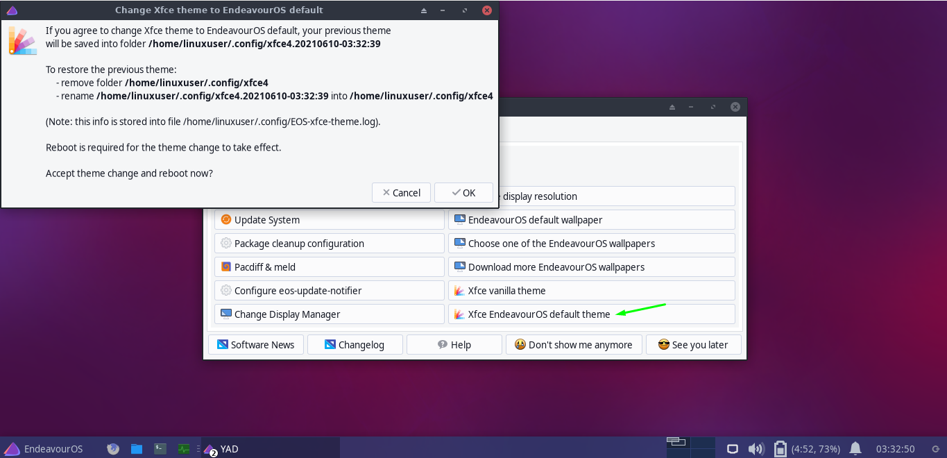Open Package cleanup configuration
The width and height of the screenshot is (947, 458).
pyautogui.click(x=330, y=244)
